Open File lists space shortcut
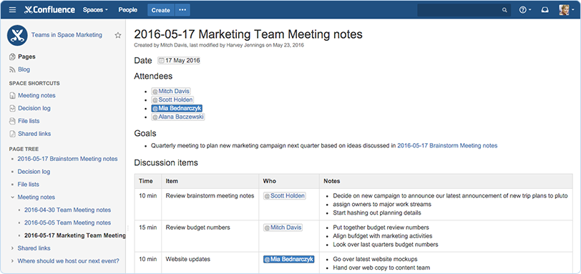Image resolution: width=581 pixels, height=274 pixels. (x=29, y=121)
